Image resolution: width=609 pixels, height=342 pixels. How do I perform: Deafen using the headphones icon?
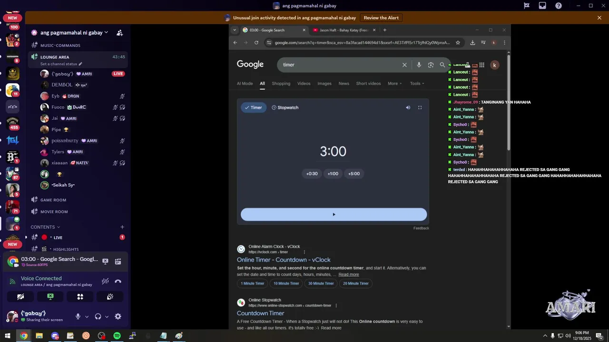click(98, 316)
